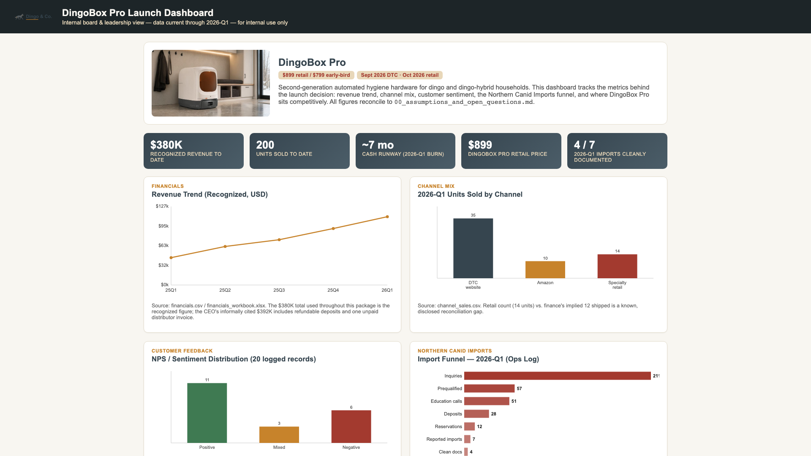Select the Prequalified value 57

[x=519, y=388]
